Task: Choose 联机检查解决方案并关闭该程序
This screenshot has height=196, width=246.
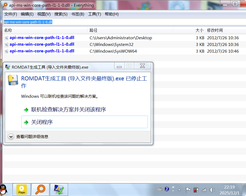Action: coord(69,109)
